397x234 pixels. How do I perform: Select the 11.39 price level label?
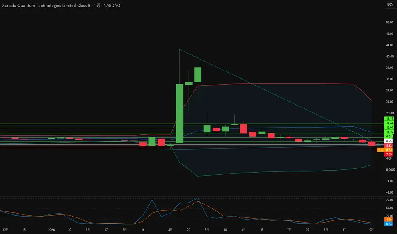tap(389, 132)
